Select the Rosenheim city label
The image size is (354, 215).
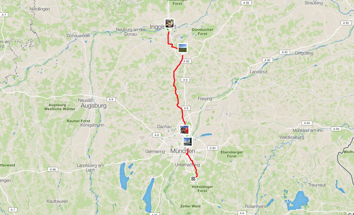click(255, 206)
